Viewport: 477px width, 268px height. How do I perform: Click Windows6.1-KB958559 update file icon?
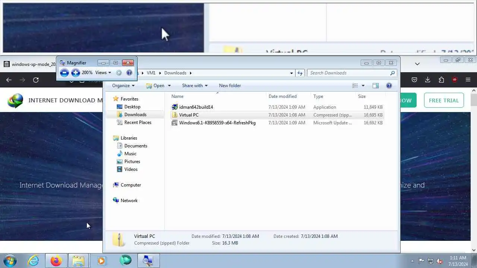point(174,123)
